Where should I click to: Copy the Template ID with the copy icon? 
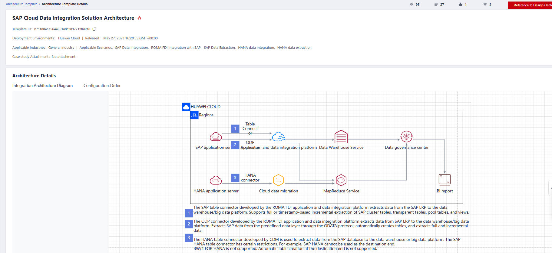click(94, 29)
